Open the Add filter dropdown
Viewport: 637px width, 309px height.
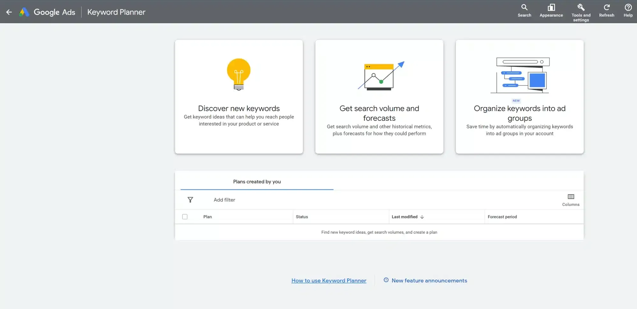(224, 200)
